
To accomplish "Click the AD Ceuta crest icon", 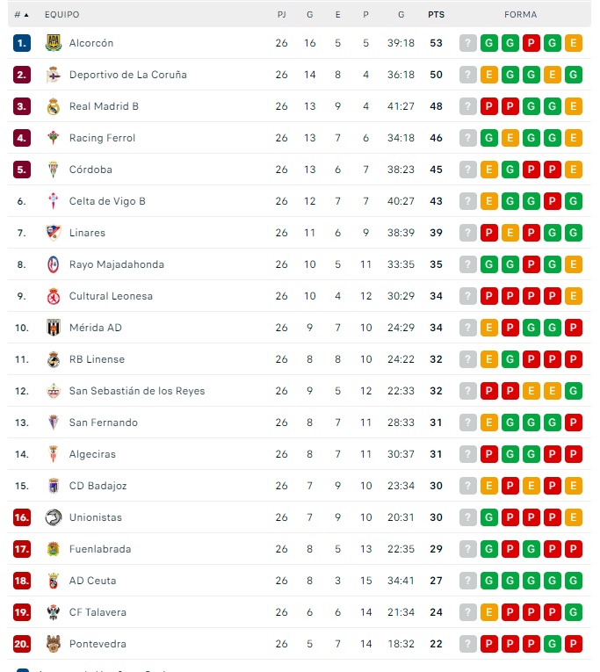I will coord(53,581).
